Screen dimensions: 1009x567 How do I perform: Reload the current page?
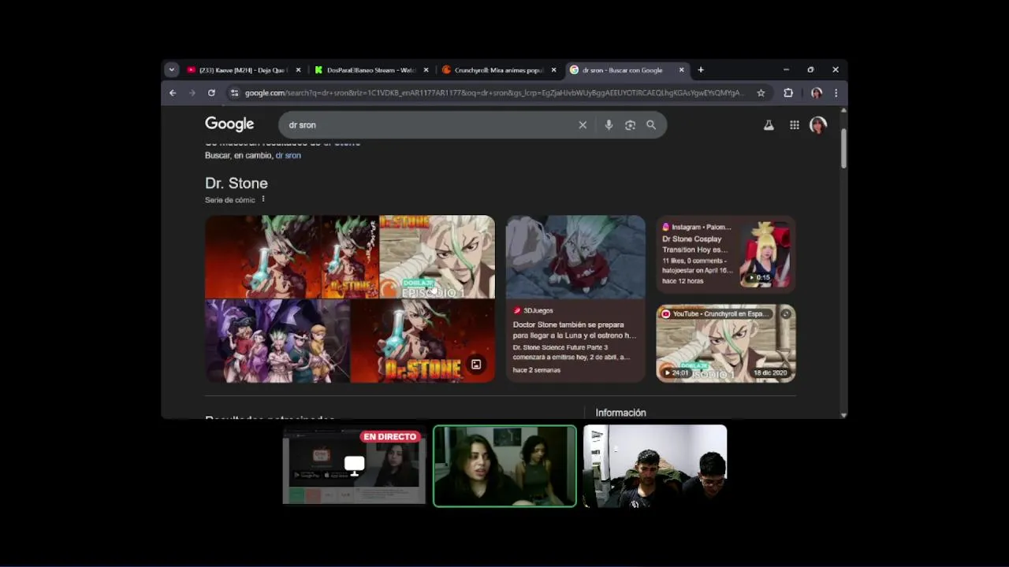click(211, 93)
